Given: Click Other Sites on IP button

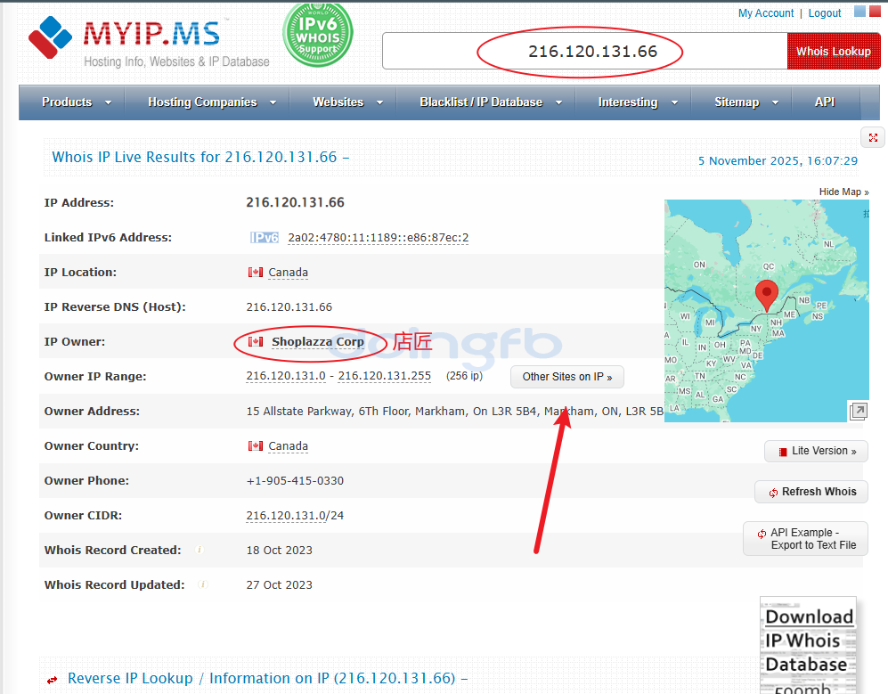Looking at the screenshot, I should tap(566, 377).
